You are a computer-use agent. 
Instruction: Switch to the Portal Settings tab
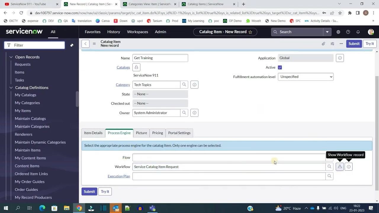pyautogui.click(x=179, y=133)
